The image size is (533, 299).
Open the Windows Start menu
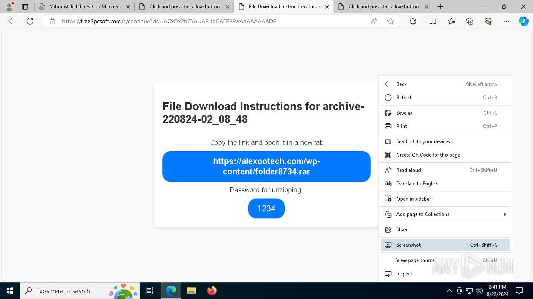point(10,291)
